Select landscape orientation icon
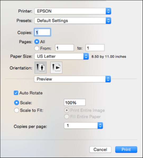The width and height of the screenshot is (143, 158). 56,67
